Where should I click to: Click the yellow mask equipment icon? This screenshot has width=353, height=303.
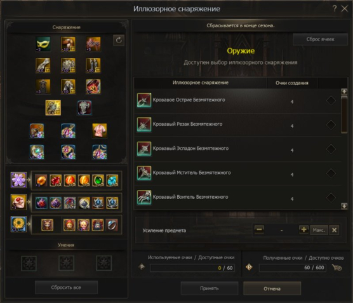[x=43, y=44]
